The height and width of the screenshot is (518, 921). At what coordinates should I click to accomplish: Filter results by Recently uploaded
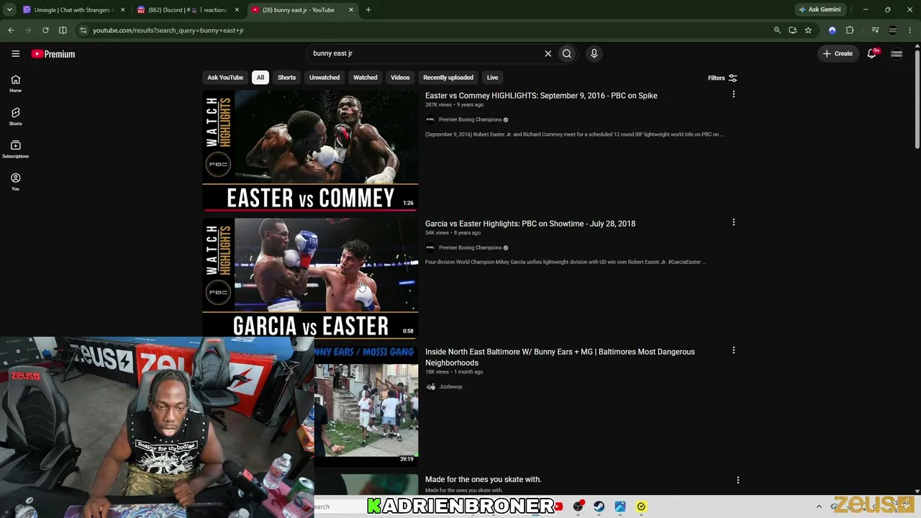tap(448, 78)
